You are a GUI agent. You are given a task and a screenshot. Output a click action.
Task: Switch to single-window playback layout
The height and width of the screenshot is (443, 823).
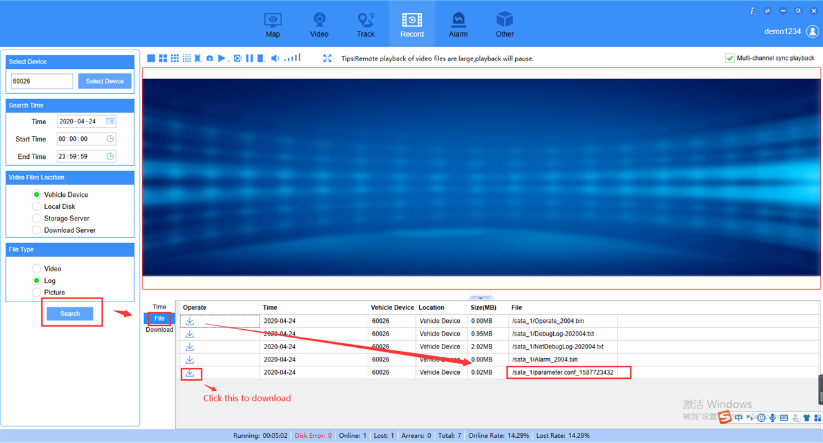151,58
